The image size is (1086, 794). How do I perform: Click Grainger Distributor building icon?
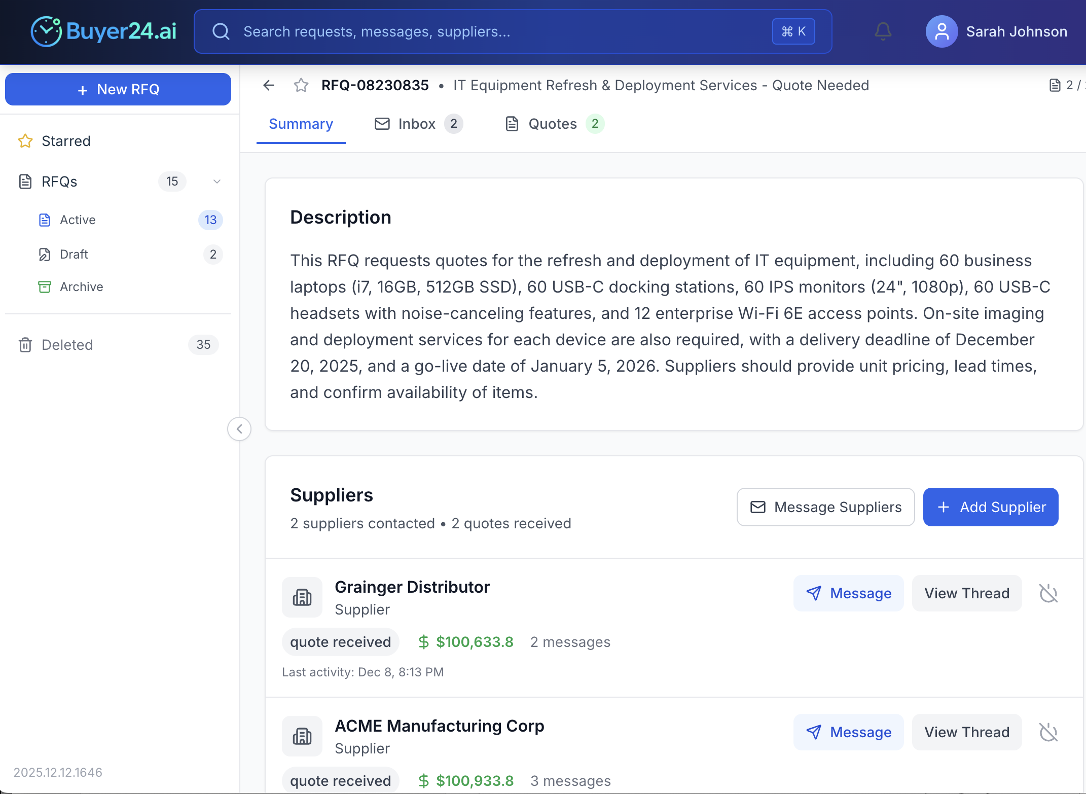tap(302, 597)
